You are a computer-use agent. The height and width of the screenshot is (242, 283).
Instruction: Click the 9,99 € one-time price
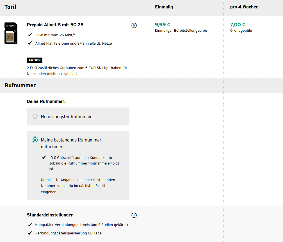tap(163, 25)
